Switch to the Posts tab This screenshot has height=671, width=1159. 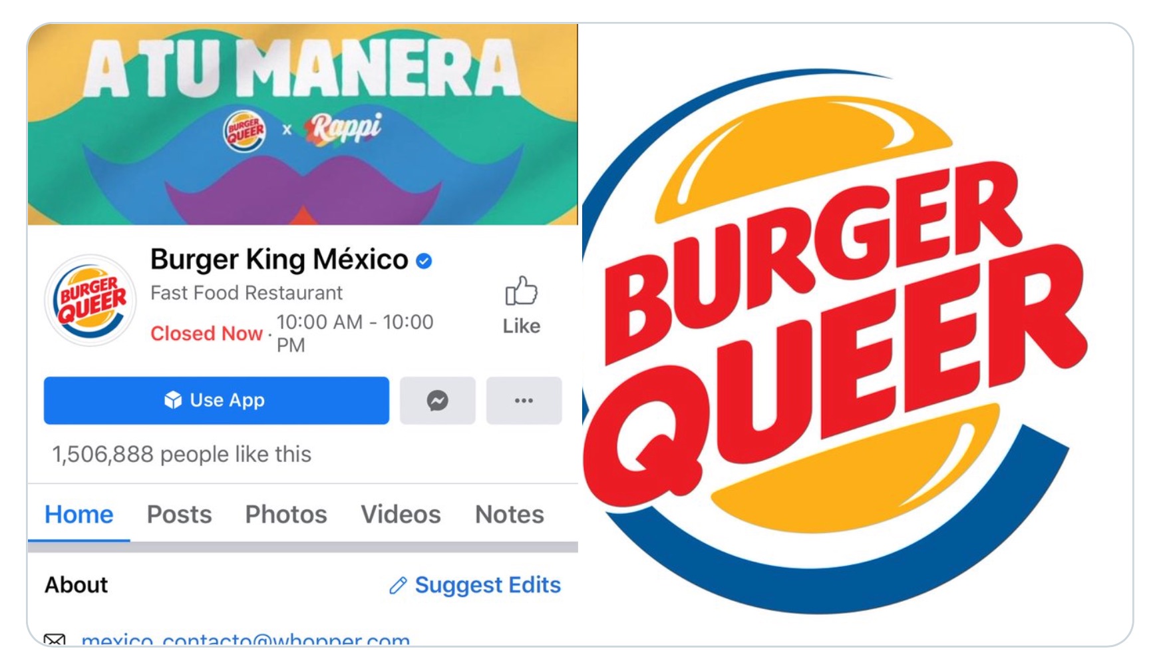[x=179, y=515]
